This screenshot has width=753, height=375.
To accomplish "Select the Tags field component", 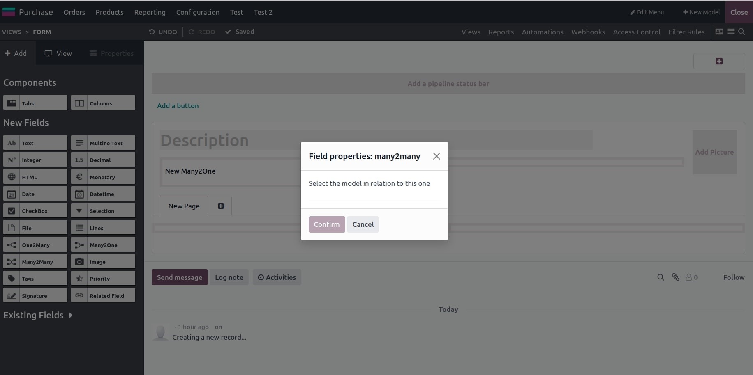I will [x=35, y=278].
